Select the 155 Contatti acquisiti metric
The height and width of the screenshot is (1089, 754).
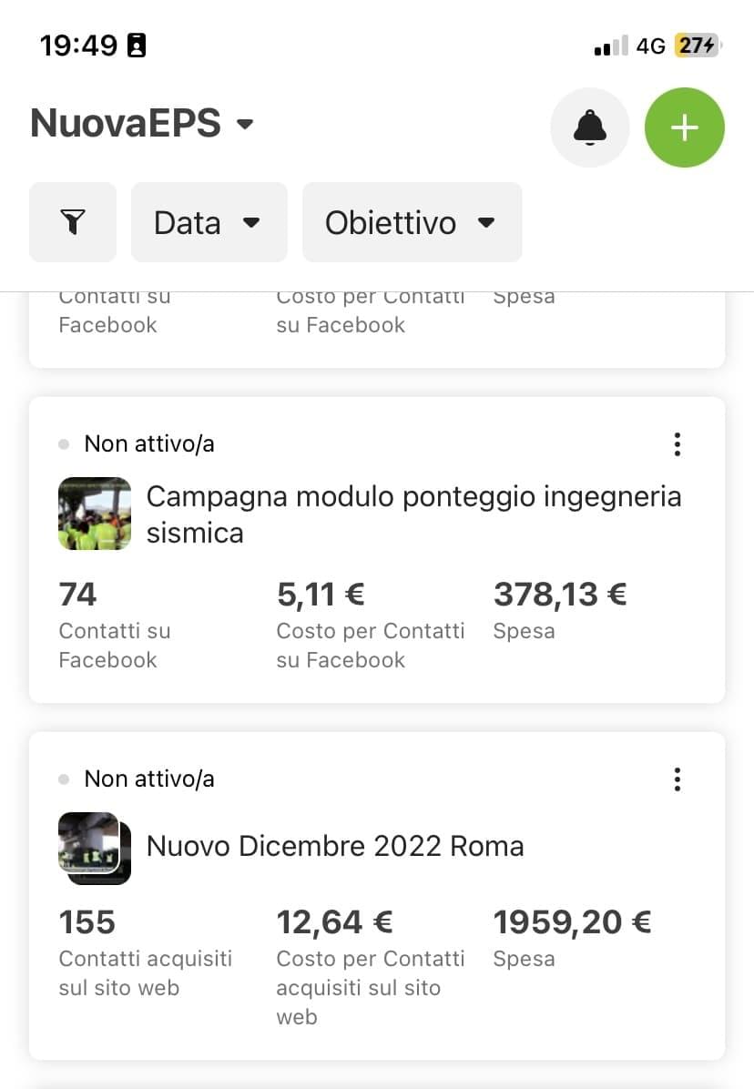pos(87,922)
